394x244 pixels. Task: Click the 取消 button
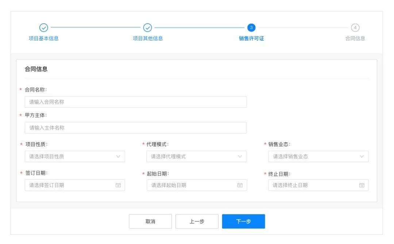pyautogui.click(x=150, y=221)
